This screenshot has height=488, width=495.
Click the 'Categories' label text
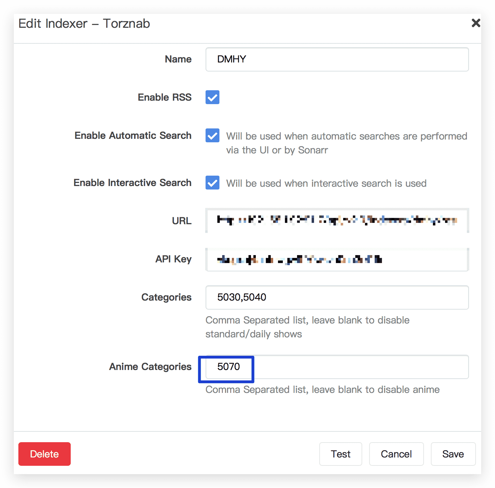click(166, 297)
